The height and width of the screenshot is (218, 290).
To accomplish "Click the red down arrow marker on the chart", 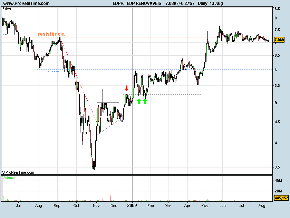I will 126,88.
